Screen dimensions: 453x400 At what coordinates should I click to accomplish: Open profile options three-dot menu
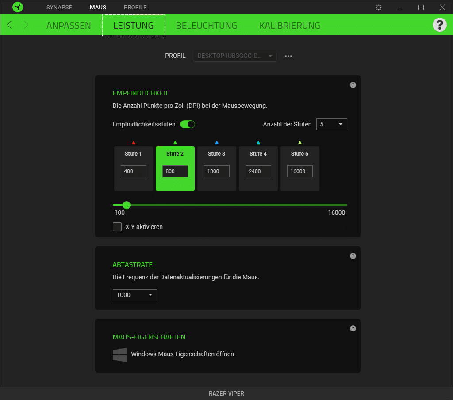coord(288,56)
